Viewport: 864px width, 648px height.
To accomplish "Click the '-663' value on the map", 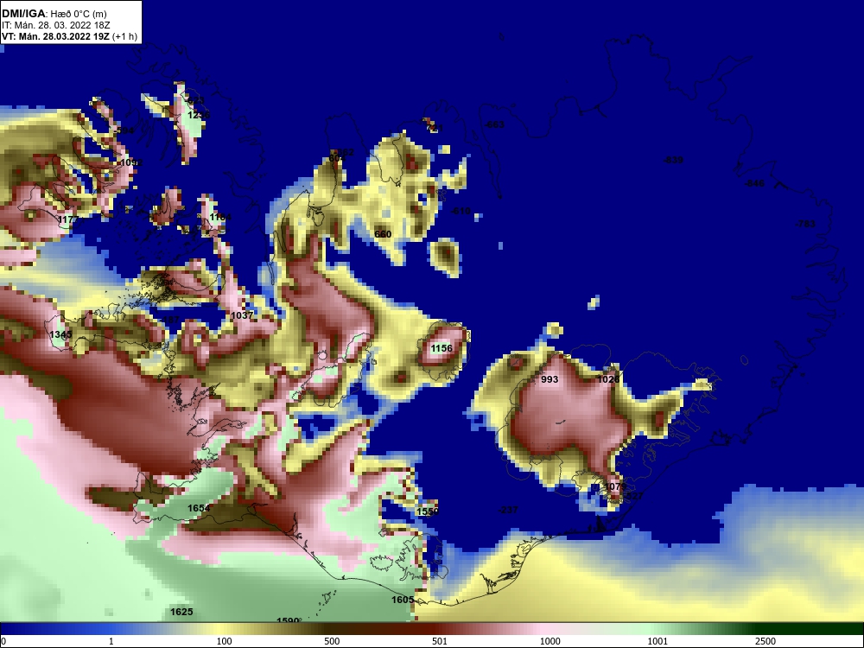I will point(494,124).
